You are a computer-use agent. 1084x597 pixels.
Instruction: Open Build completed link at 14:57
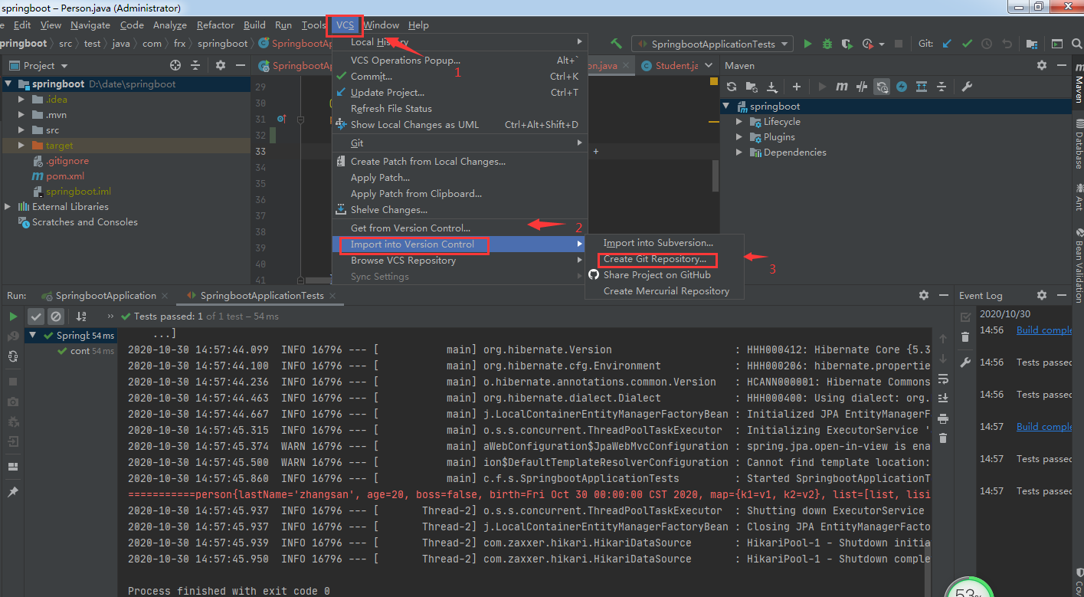pos(1044,427)
